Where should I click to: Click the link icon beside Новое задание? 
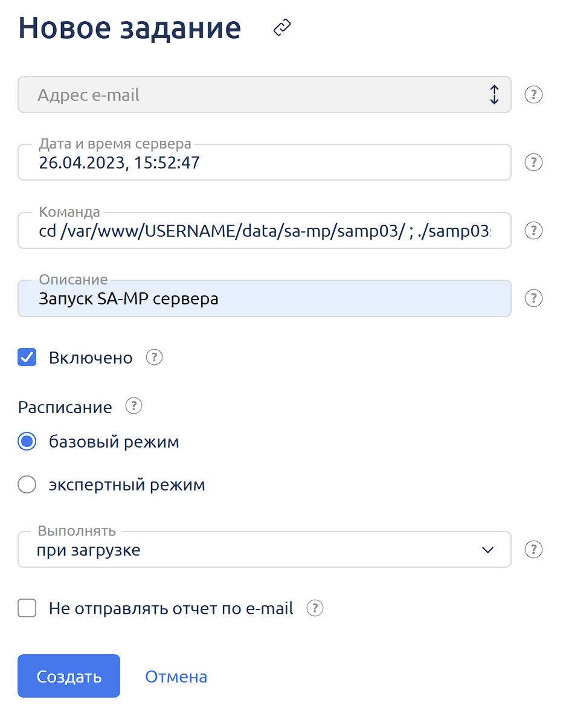click(282, 28)
